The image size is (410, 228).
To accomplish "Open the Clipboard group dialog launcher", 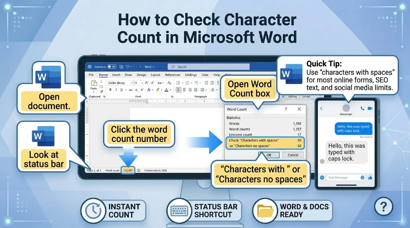I will (x=104, y=97).
